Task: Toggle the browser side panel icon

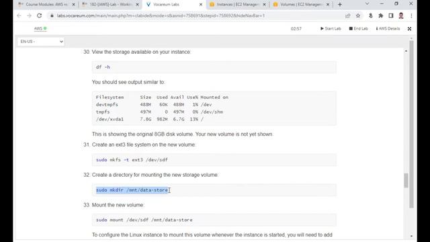Action: pyautogui.click(x=391, y=15)
